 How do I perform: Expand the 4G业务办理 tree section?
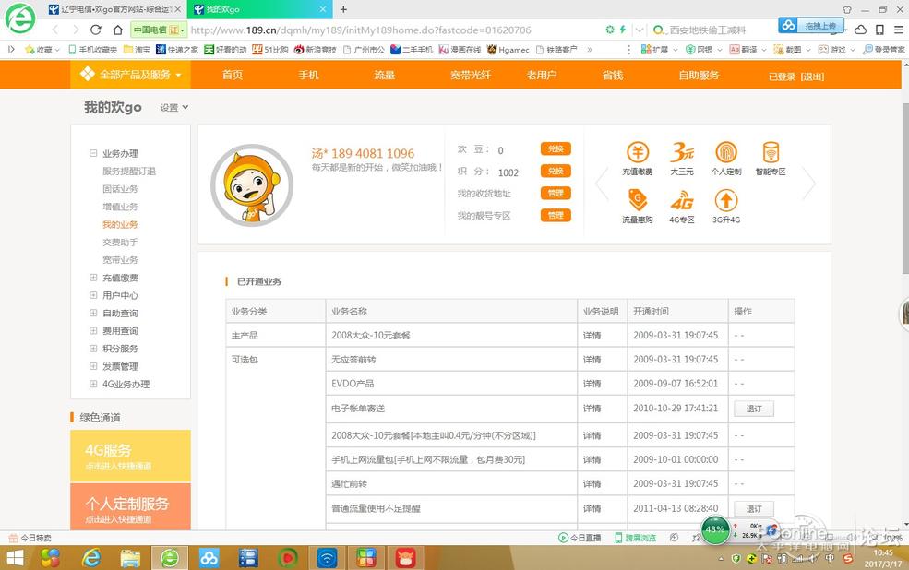click(x=93, y=384)
